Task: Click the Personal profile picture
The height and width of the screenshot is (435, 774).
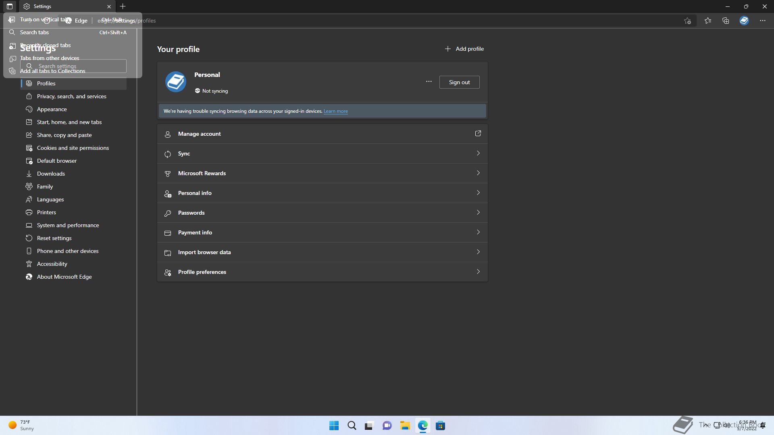Action: [x=176, y=82]
